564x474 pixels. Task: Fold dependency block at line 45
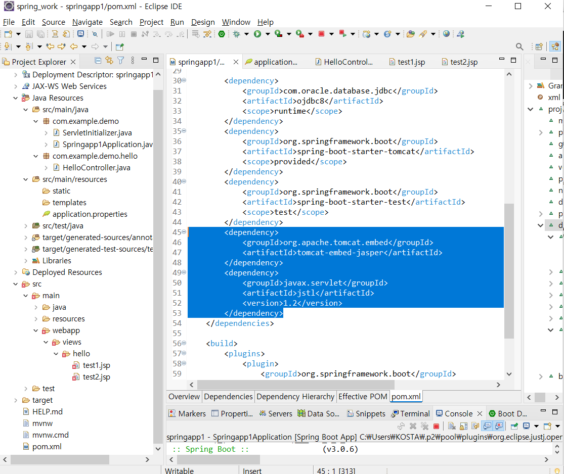click(x=184, y=232)
